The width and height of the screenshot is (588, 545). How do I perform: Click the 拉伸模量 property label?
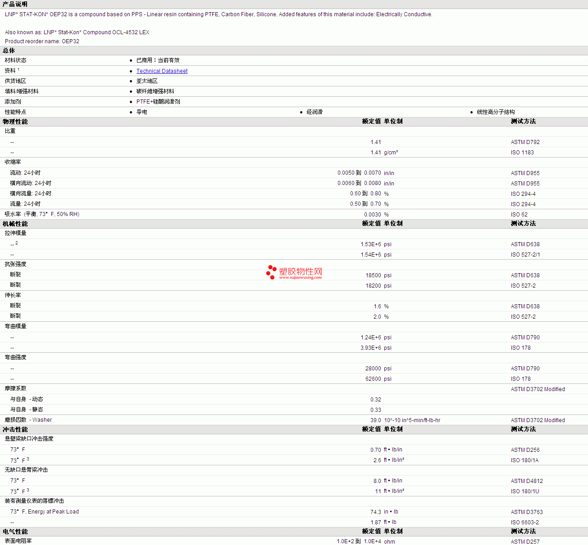(x=15, y=233)
